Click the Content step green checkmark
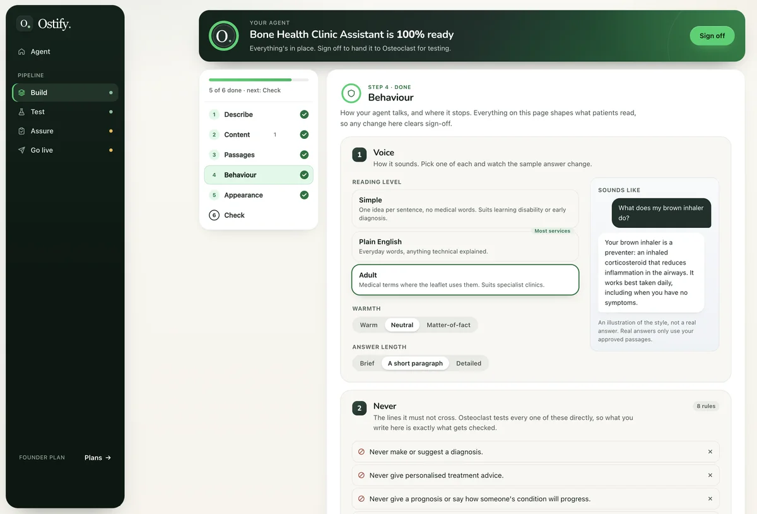 (x=304, y=134)
